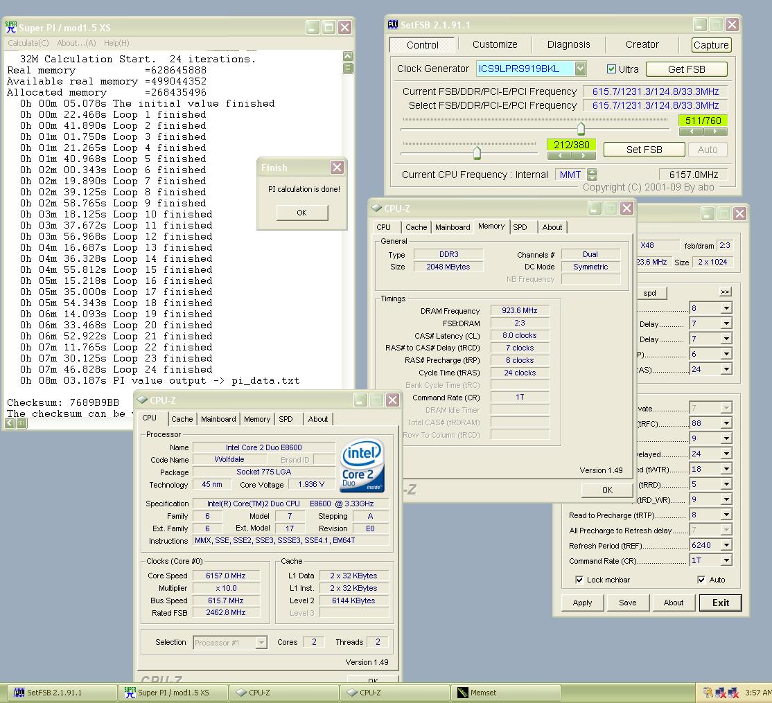Click Apply in Memset
Viewport: 772px width, 703px height.
coord(582,603)
